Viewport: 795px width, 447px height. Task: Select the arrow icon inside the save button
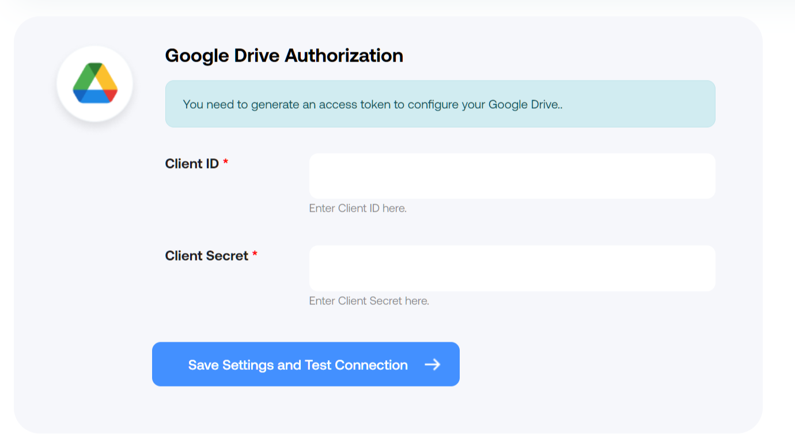click(x=433, y=364)
